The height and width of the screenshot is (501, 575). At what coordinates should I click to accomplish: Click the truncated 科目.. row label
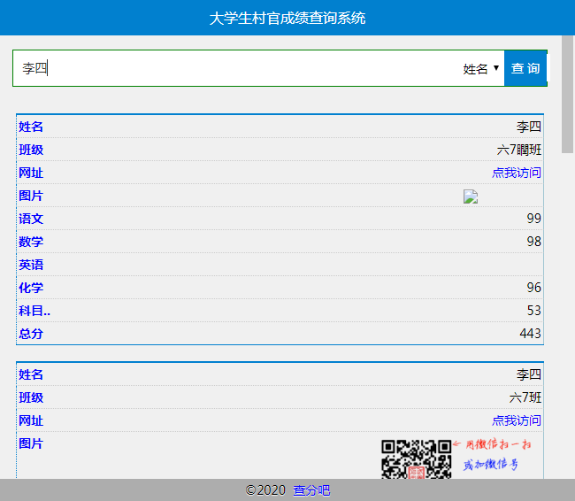pyautogui.click(x=34, y=311)
